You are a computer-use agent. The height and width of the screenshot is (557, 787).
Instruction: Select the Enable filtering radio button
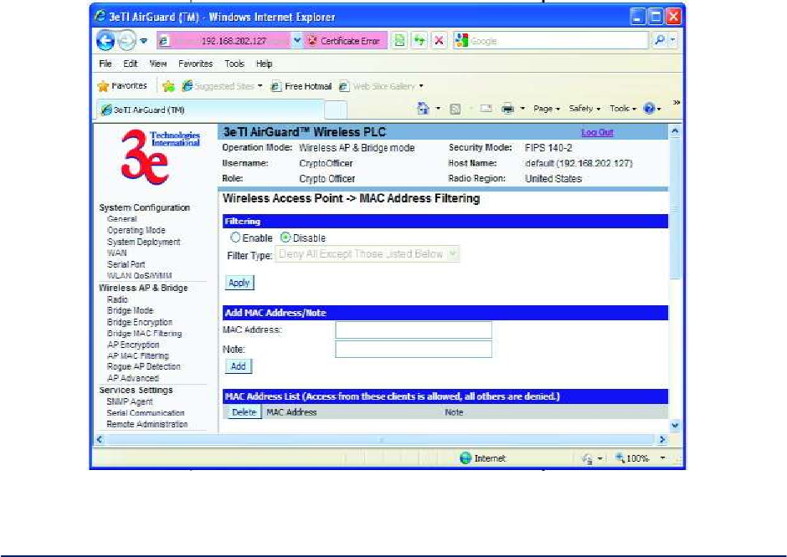(x=235, y=238)
